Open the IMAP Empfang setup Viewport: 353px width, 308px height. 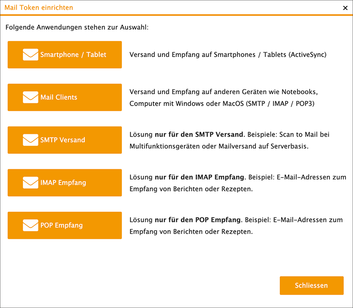click(x=64, y=183)
